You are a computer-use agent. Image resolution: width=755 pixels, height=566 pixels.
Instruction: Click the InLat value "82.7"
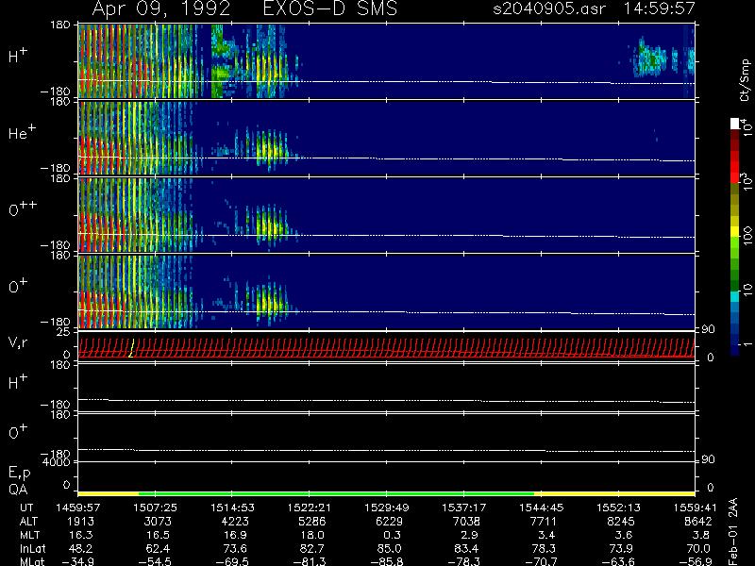click(314, 548)
